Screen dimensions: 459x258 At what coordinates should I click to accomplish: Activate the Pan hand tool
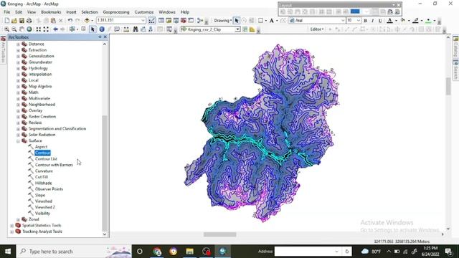[x=22, y=29]
